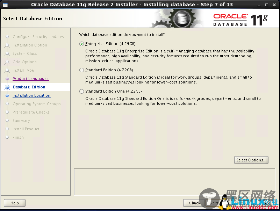This screenshot has height=211, width=280.
Task: Click System Class step label
Action: [x=24, y=53]
